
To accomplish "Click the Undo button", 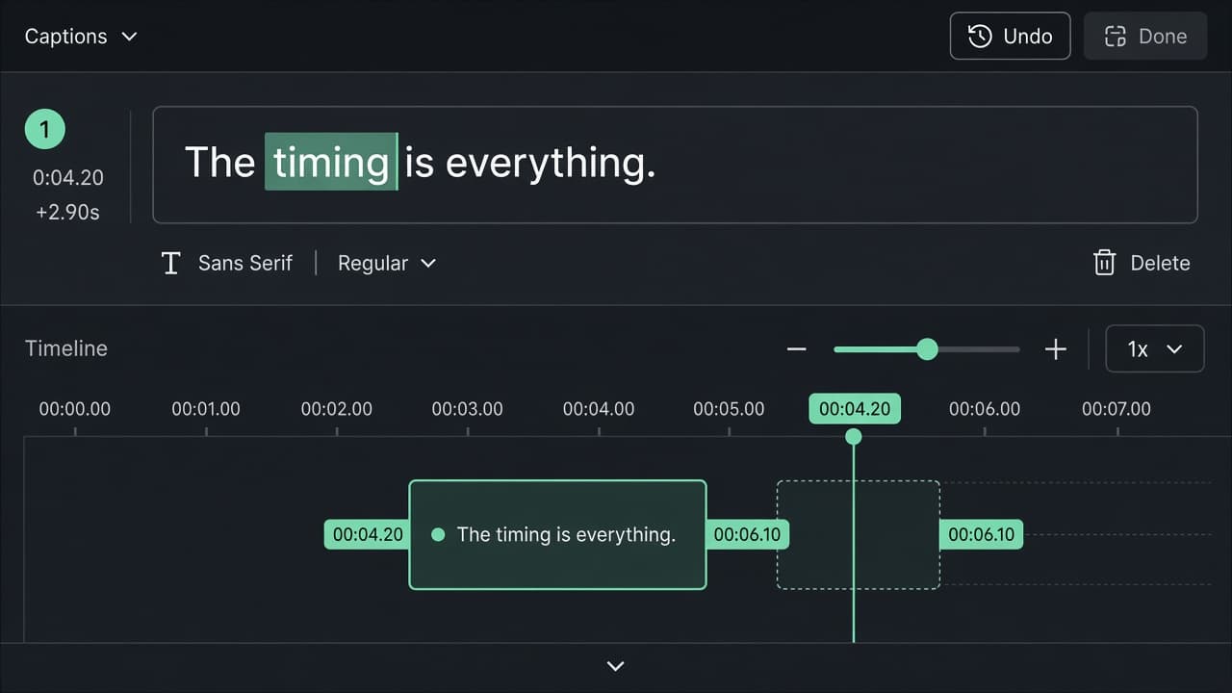I will point(1010,37).
